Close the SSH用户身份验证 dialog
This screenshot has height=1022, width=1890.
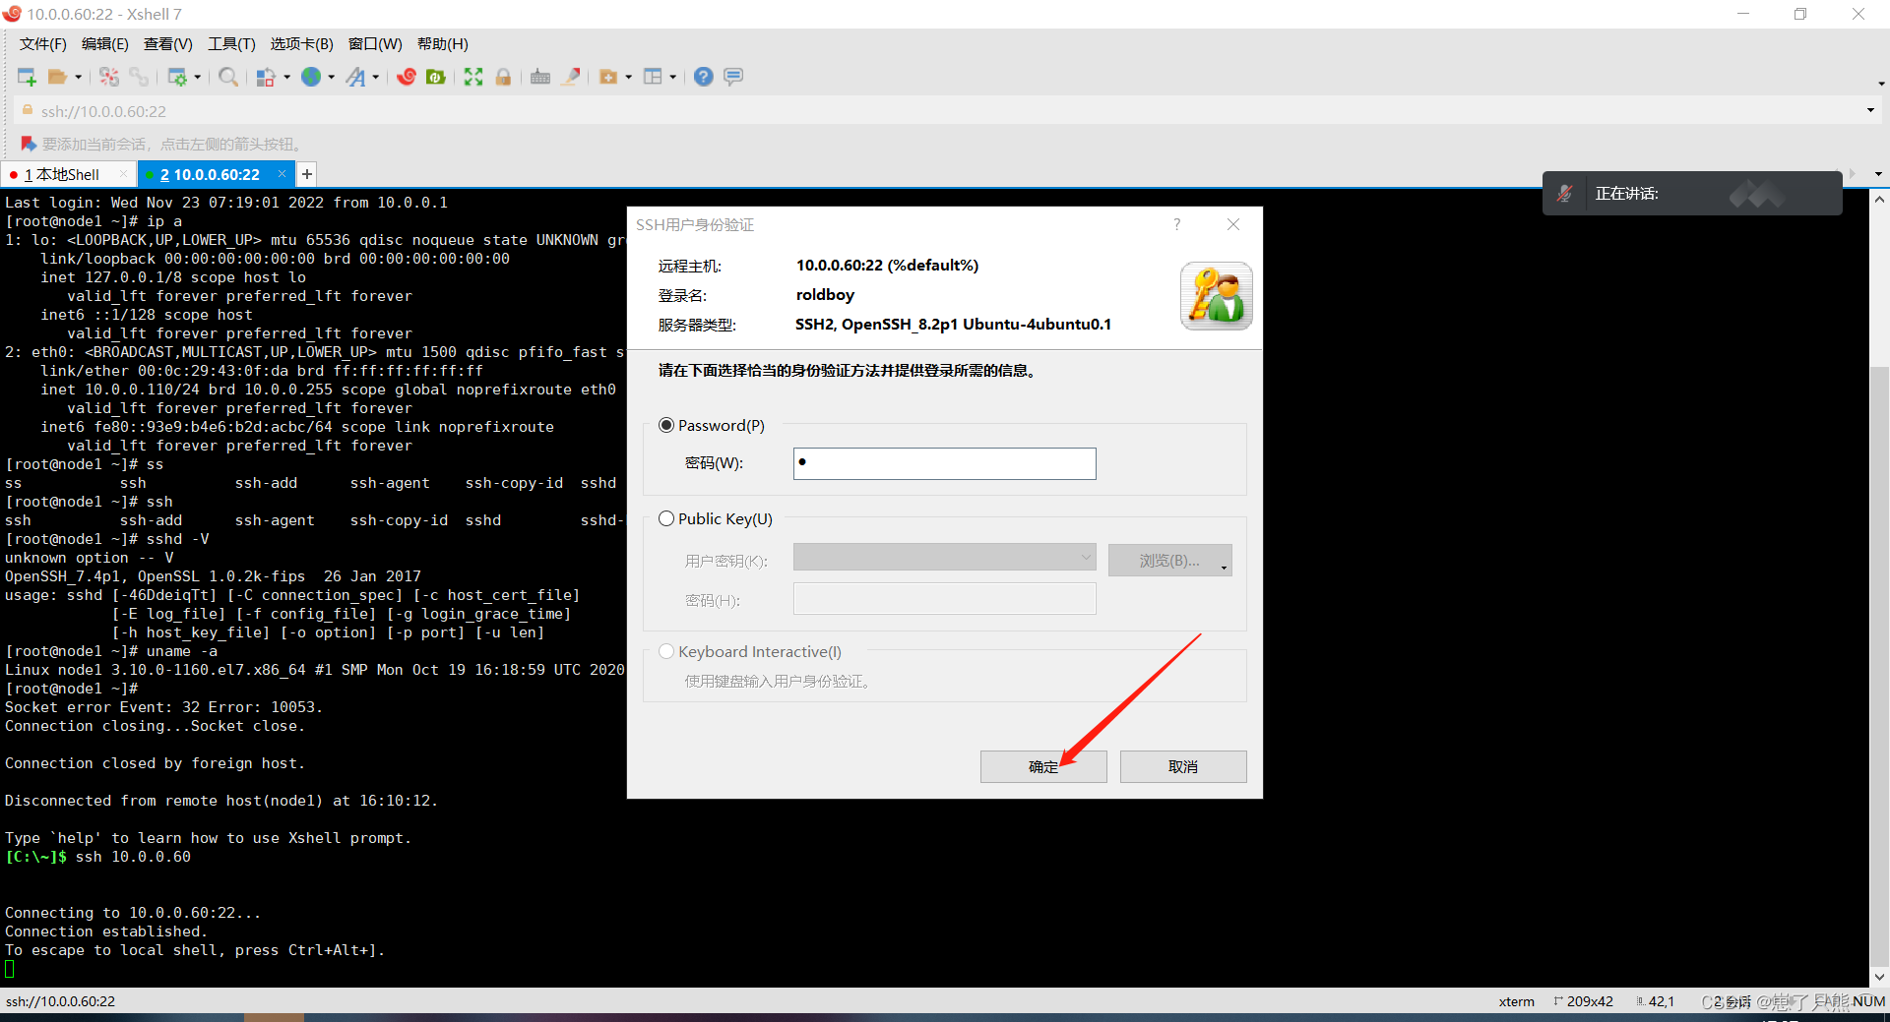click(1233, 224)
